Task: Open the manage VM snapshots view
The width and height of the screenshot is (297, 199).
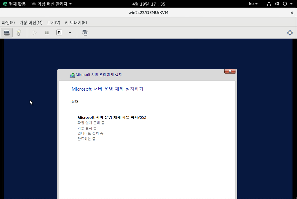Action: [85, 33]
